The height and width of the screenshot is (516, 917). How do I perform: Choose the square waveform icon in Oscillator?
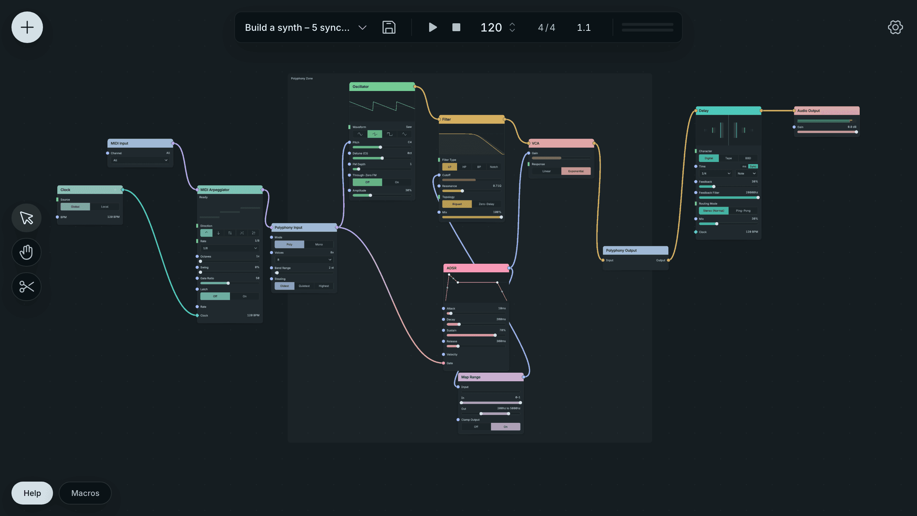pyautogui.click(x=389, y=134)
